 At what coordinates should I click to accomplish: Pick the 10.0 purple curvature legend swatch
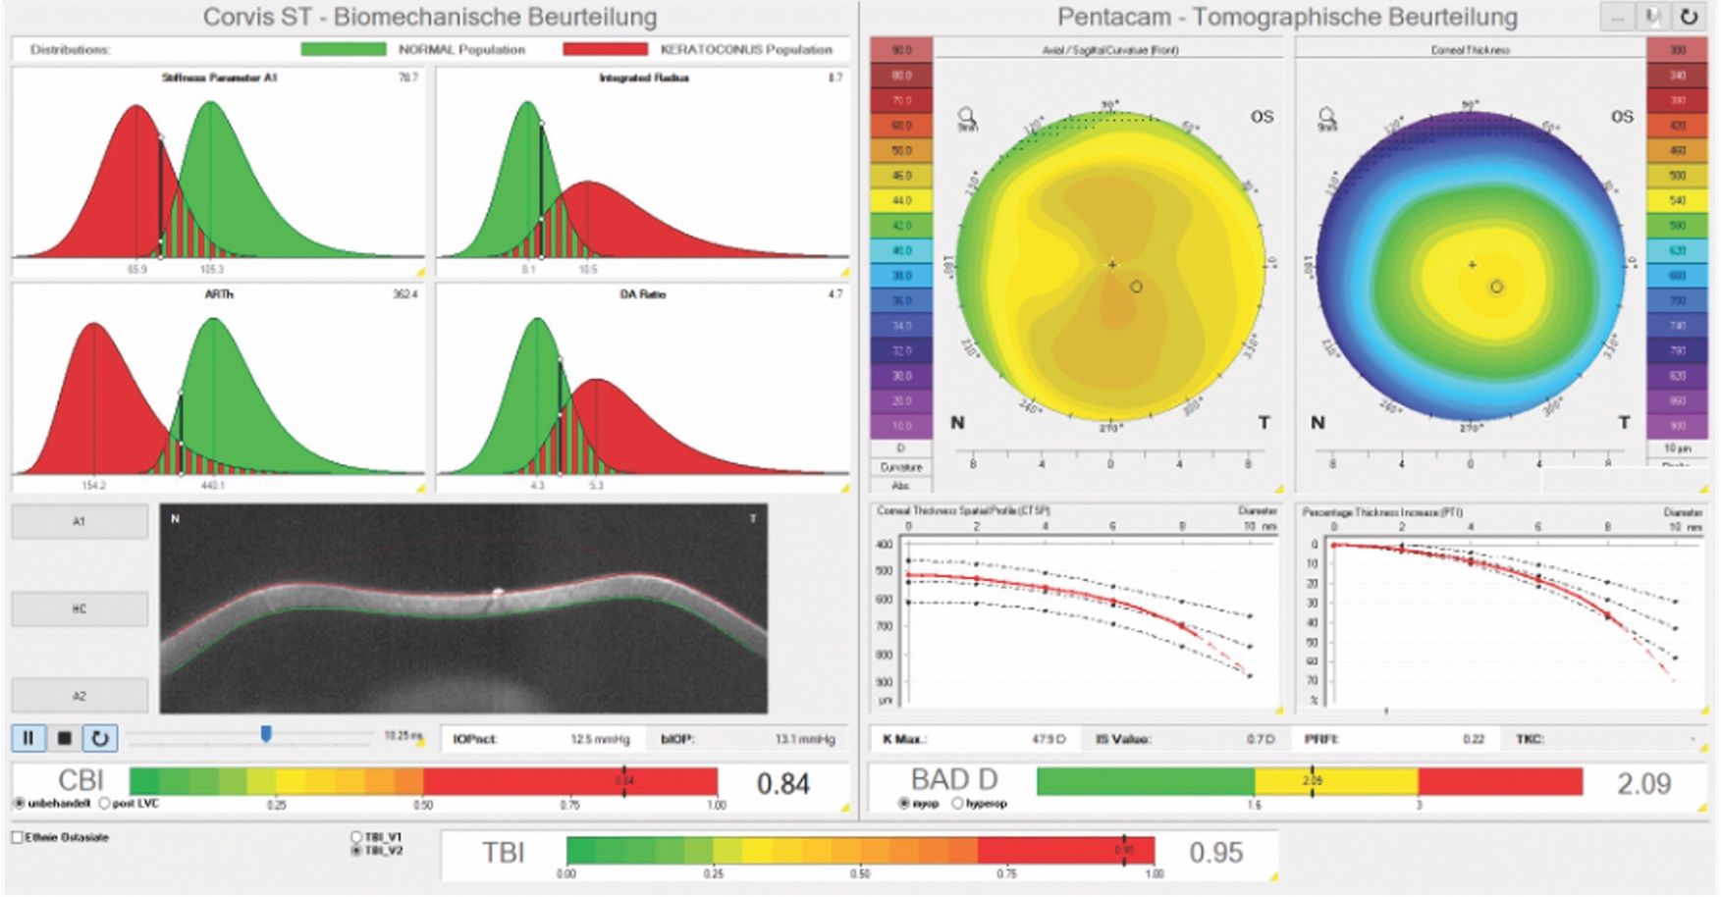coord(901,426)
